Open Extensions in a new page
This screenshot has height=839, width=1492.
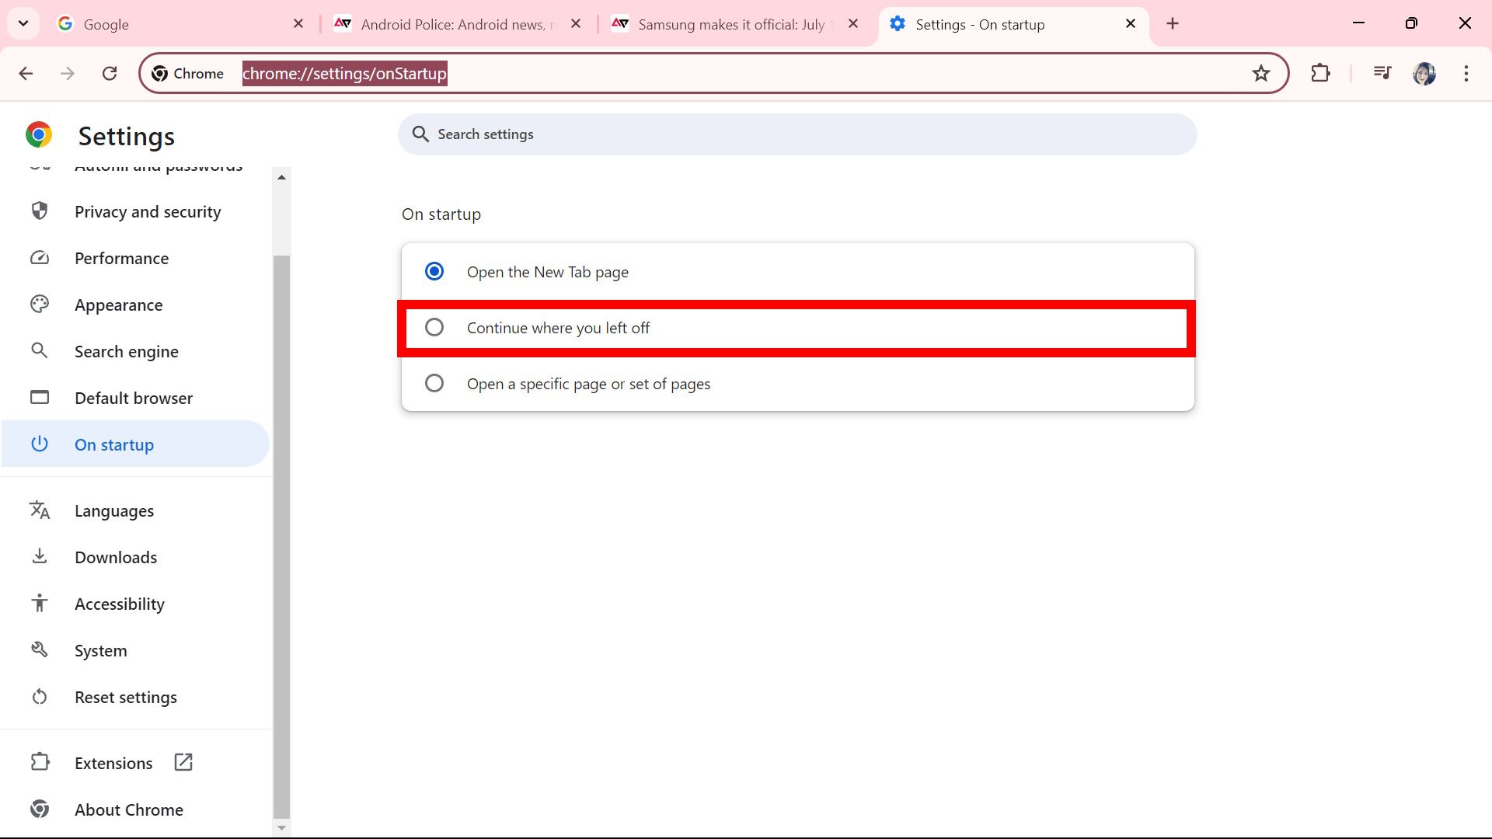tap(183, 762)
